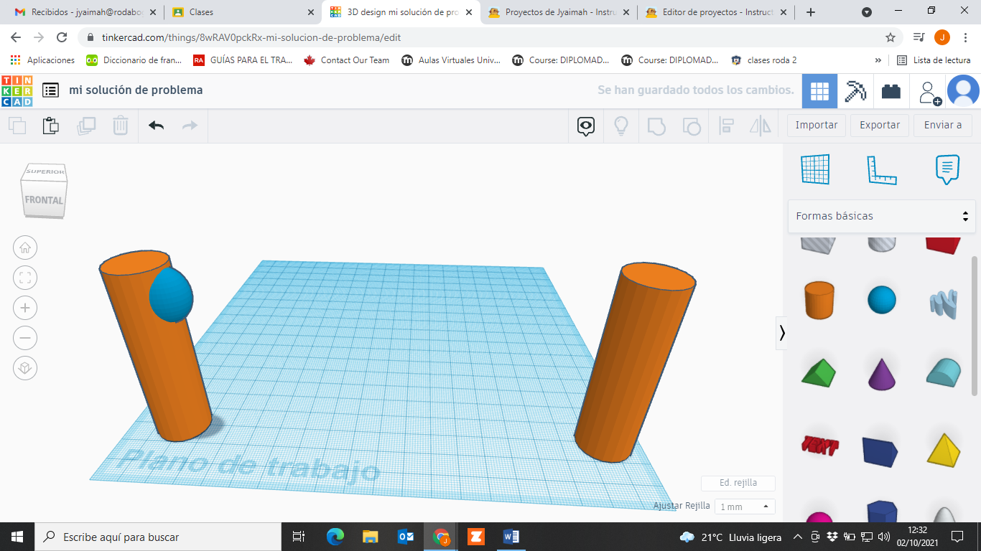The height and width of the screenshot is (551, 981).
Task: Undo the last action
Action: point(156,126)
